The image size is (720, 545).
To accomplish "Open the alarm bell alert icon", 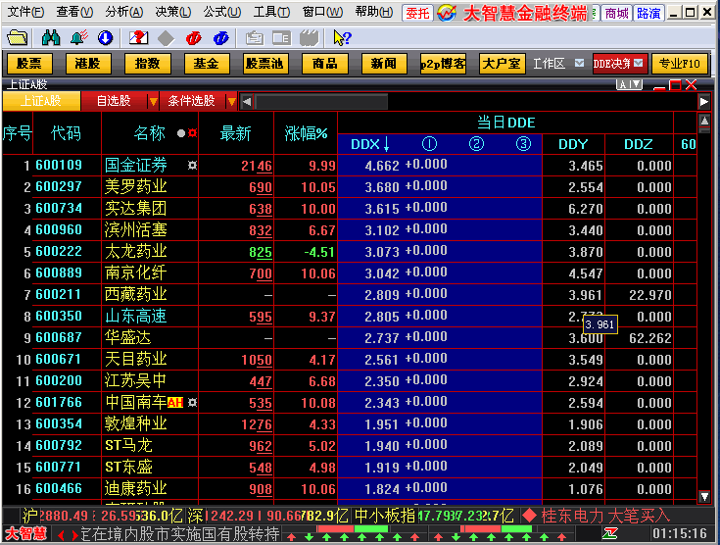I will click(78, 37).
